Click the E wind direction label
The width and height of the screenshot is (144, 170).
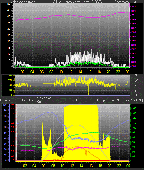[x=135, y=90]
